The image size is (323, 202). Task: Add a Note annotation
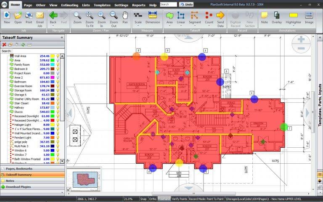[x=264, y=17]
